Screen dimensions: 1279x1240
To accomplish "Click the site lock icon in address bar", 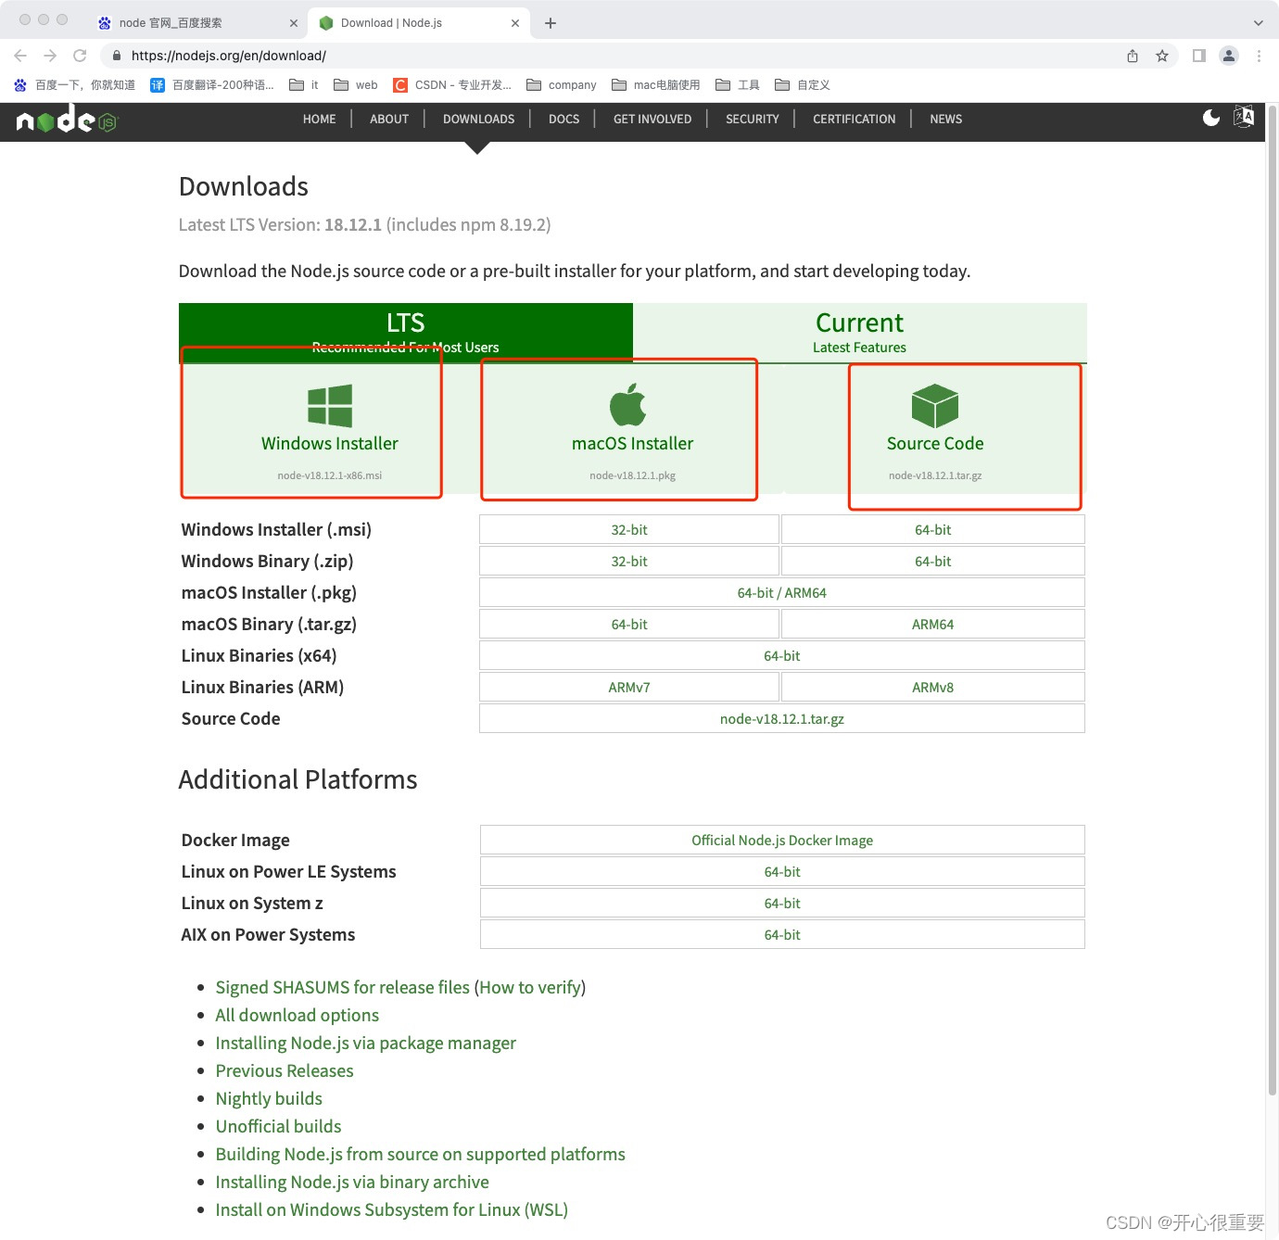I will [x=117, y=56].
